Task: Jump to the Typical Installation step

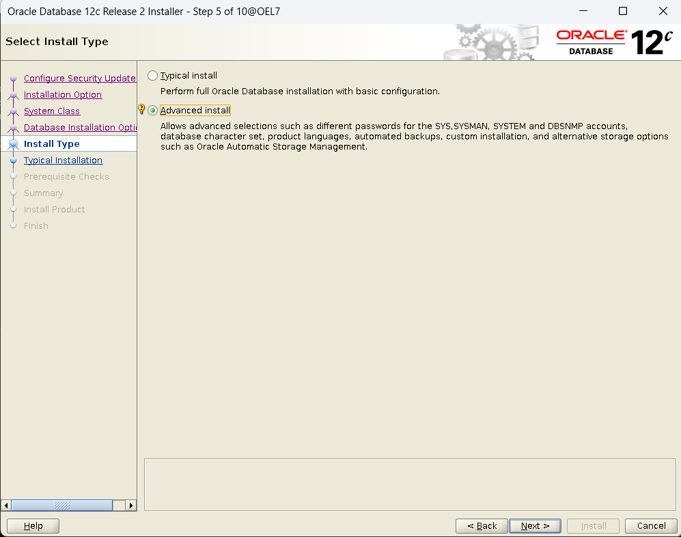Action: [x=63, y=161]
